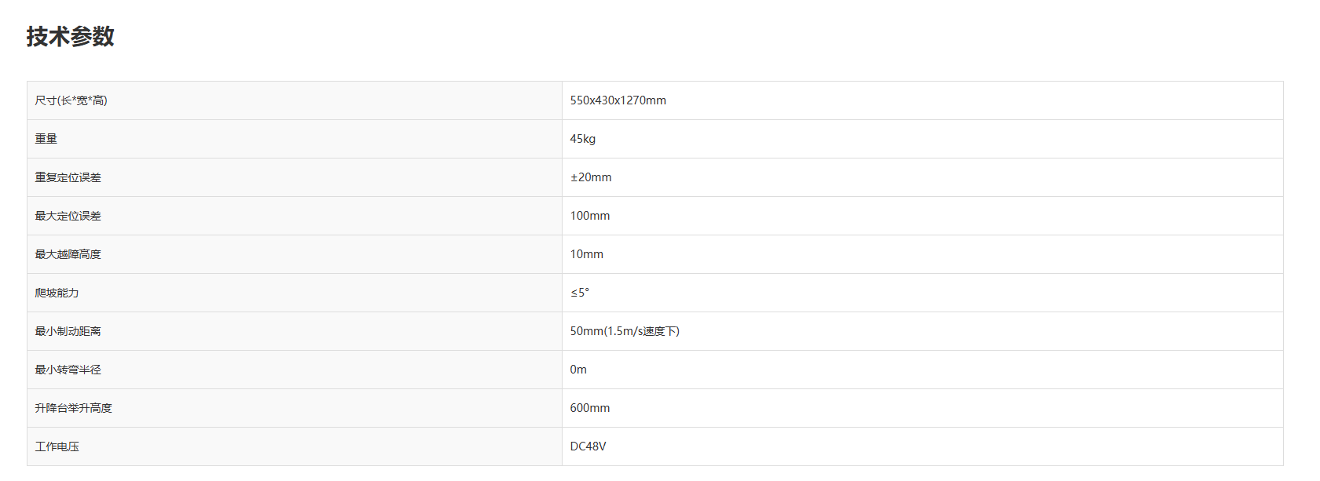Click the ±20mm value cell

pyautogui.click(x=591, y=177)
